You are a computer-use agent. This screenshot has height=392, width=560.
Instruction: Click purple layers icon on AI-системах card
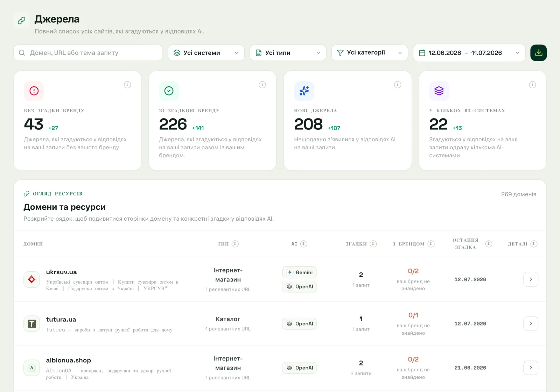coord(439,91)
